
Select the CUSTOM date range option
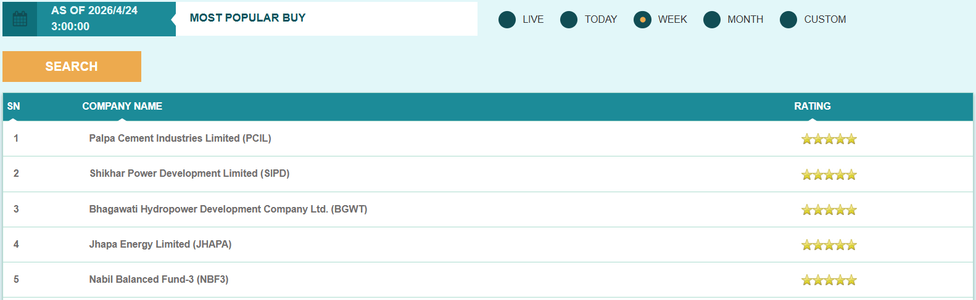[788, 20]
